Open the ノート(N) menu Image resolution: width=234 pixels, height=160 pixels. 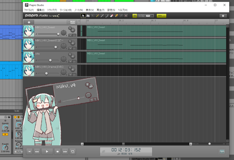click(x=79, y=10)
